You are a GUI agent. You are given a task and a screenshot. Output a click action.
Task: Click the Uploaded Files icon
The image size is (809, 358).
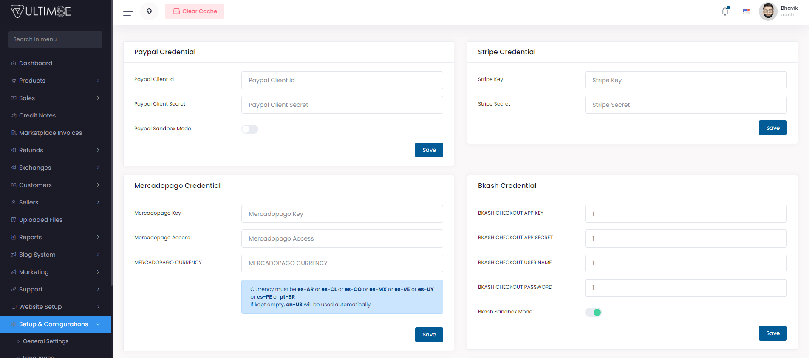(14, 220)
